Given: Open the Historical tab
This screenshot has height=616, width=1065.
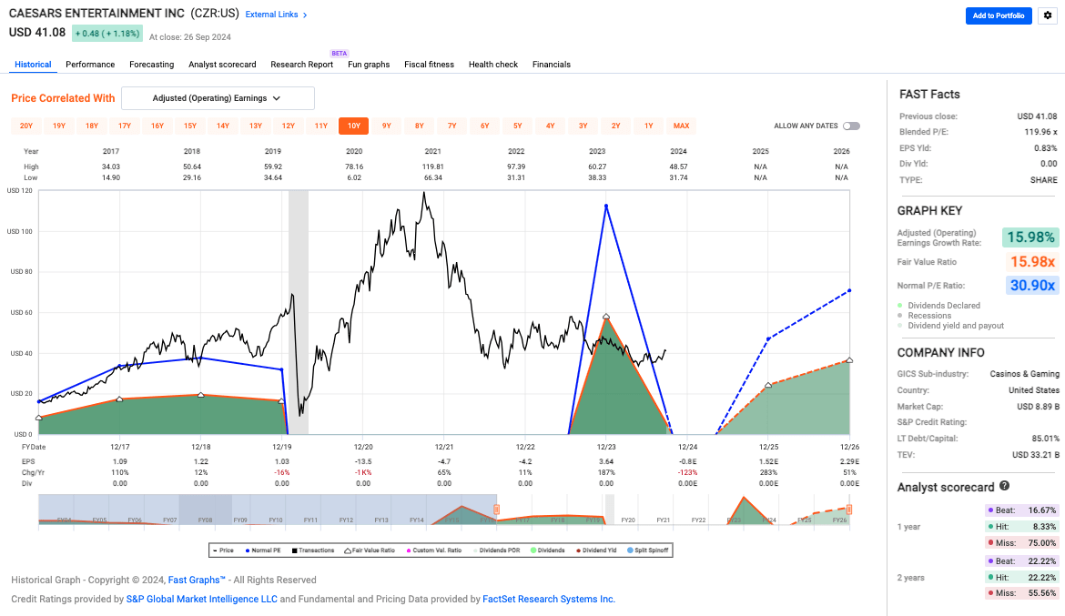Looking at the screenshot, I should coord(33,65).
